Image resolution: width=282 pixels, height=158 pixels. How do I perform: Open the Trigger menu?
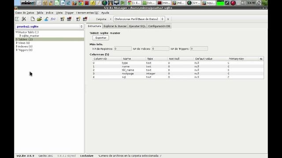pos(69,13)
